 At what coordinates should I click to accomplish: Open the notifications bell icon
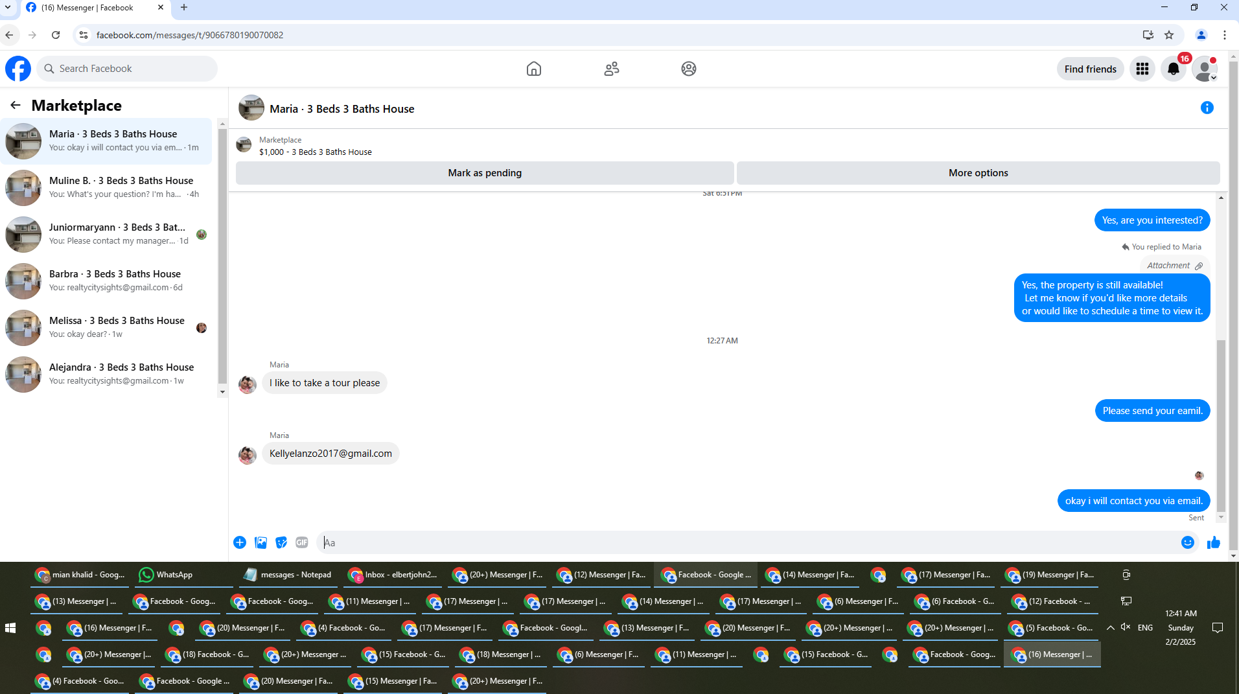click(1173, 69)
